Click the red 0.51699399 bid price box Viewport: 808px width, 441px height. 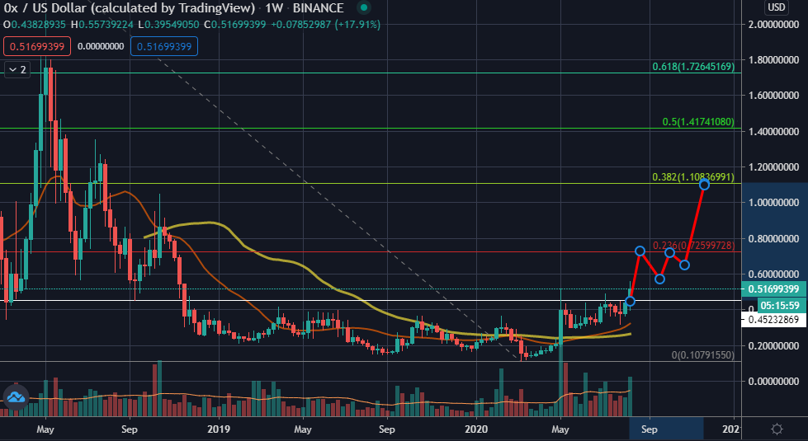[37, 46]
